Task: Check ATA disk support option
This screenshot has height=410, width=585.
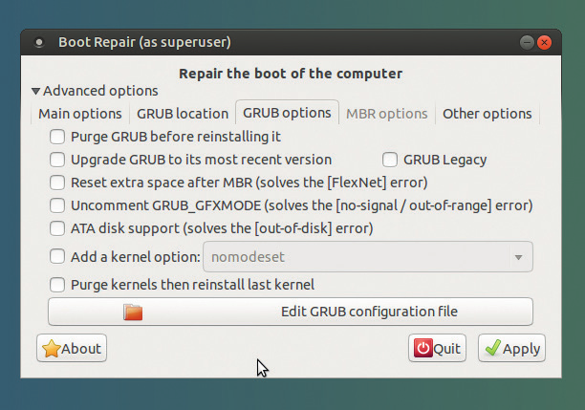Action: click(57, 228)
